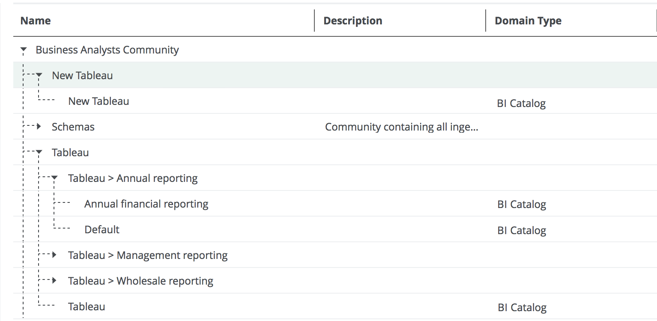Expand Tableau > Wholesale reporting arrow

coord(54,281)
